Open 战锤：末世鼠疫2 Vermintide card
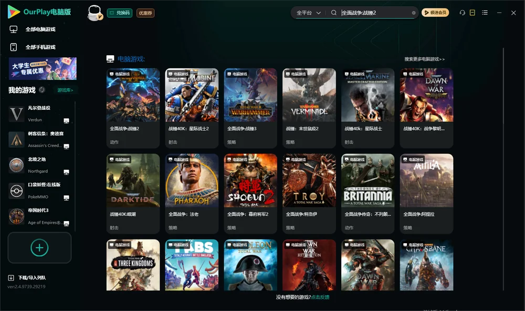 pos(309,108)
